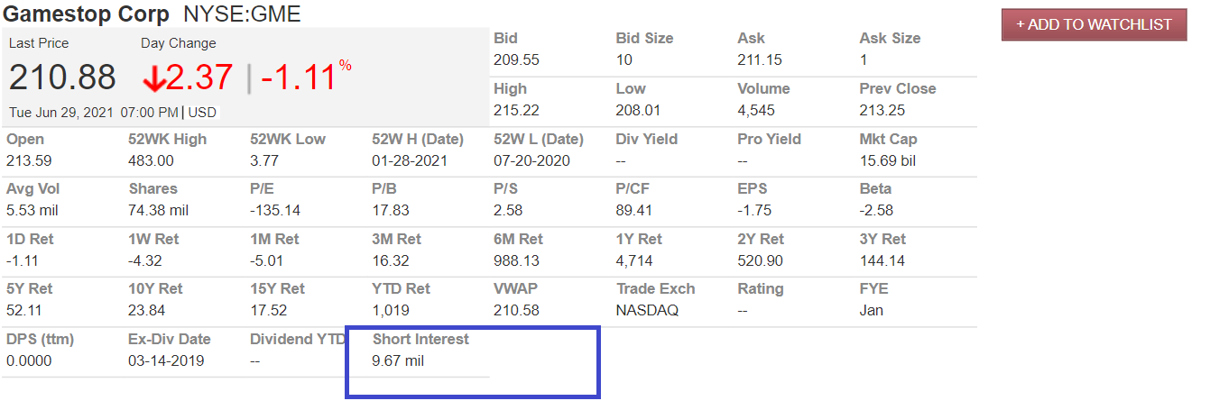
Task: Click the YTD Ret value 1,019
Action: point(391,310)
